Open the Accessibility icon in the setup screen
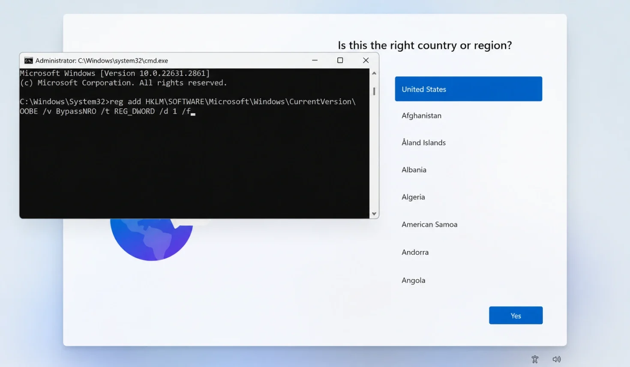 pyautogui.click(x=535, y=359)
